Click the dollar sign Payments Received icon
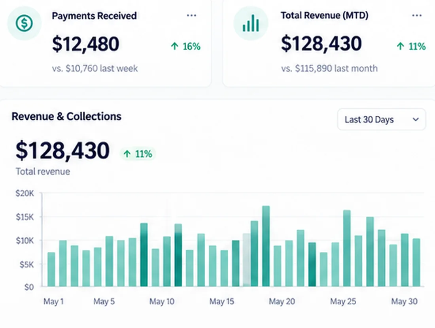 [24, 23]
